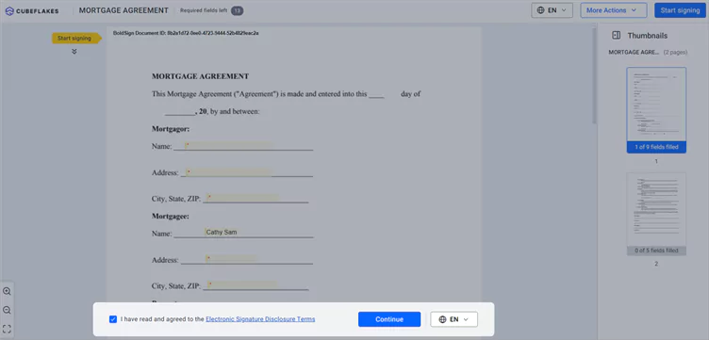Click the Cubeflakes logo icon
This screenshot has height=340, width=709.
pos(9,11)
